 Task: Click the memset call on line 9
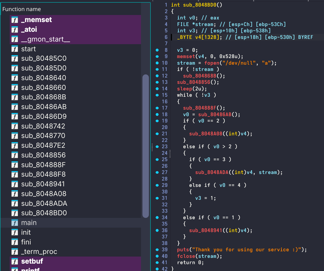point(186,57)
